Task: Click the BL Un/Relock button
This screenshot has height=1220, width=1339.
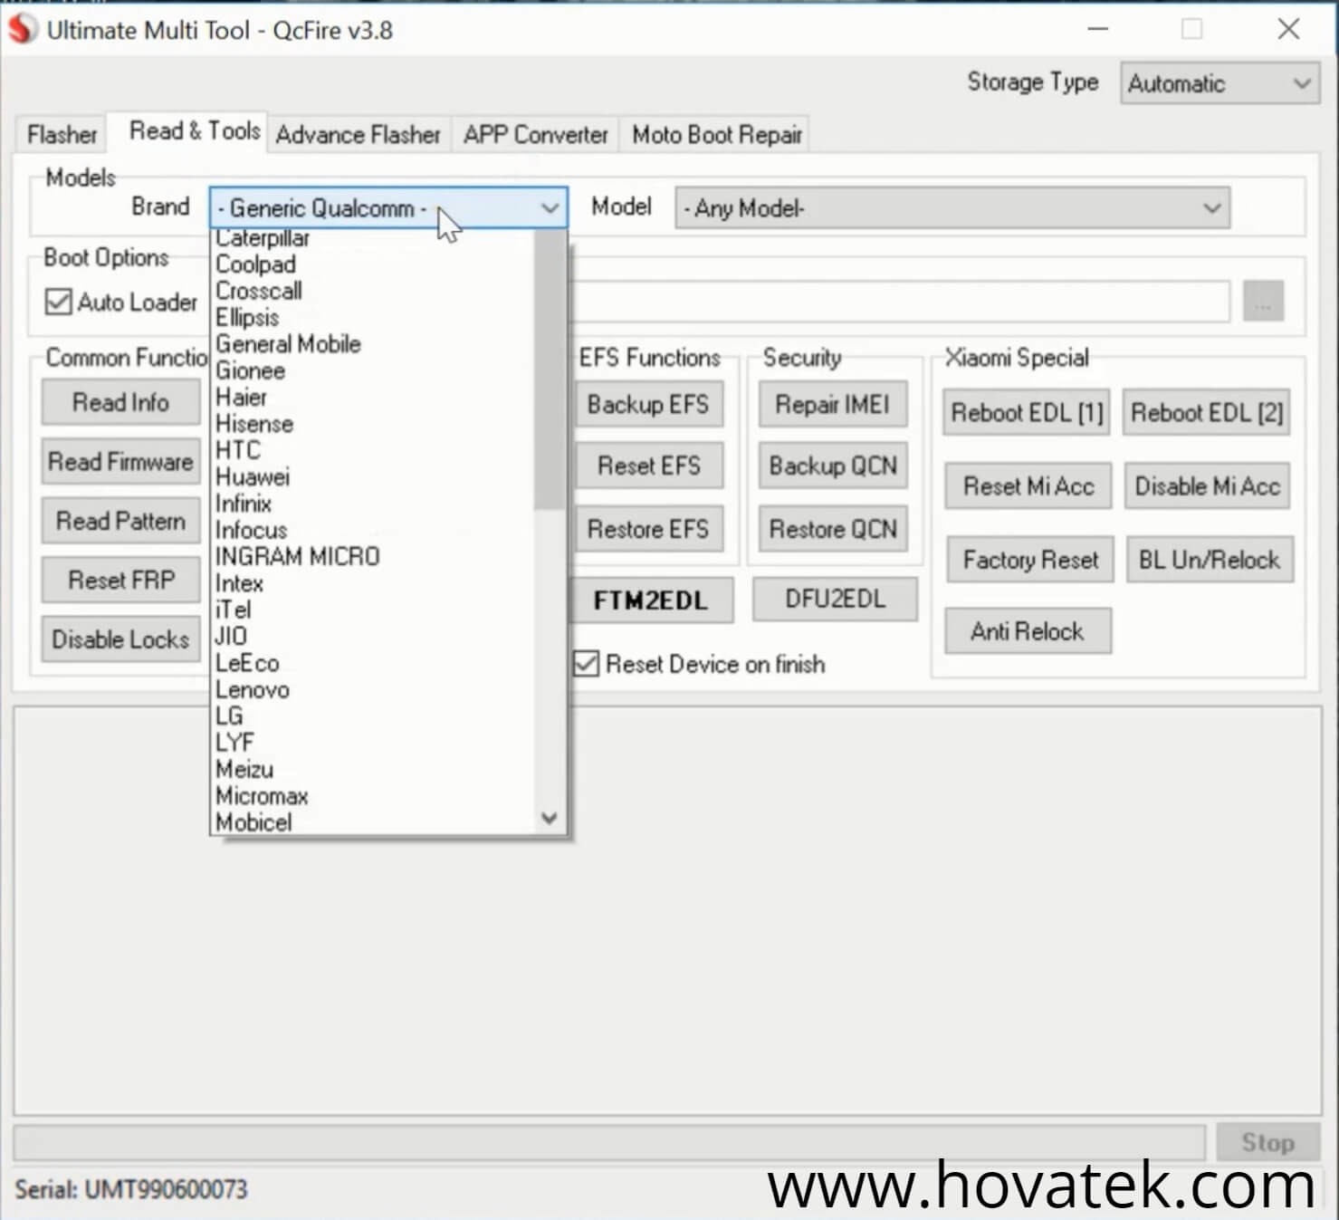Action: [x=1210, y=560]
